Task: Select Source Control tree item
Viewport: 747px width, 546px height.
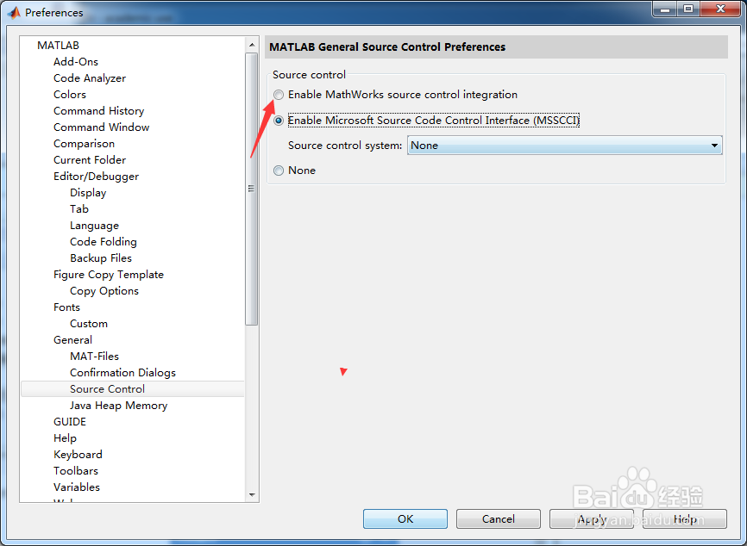Action: 133,388
